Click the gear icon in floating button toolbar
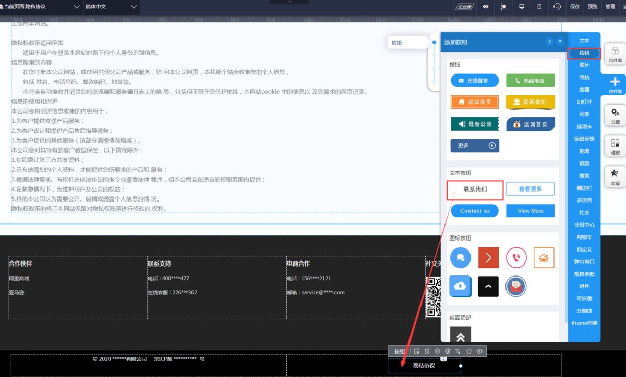The width and height of the screenshot is (626, 377). coord(437,351)
